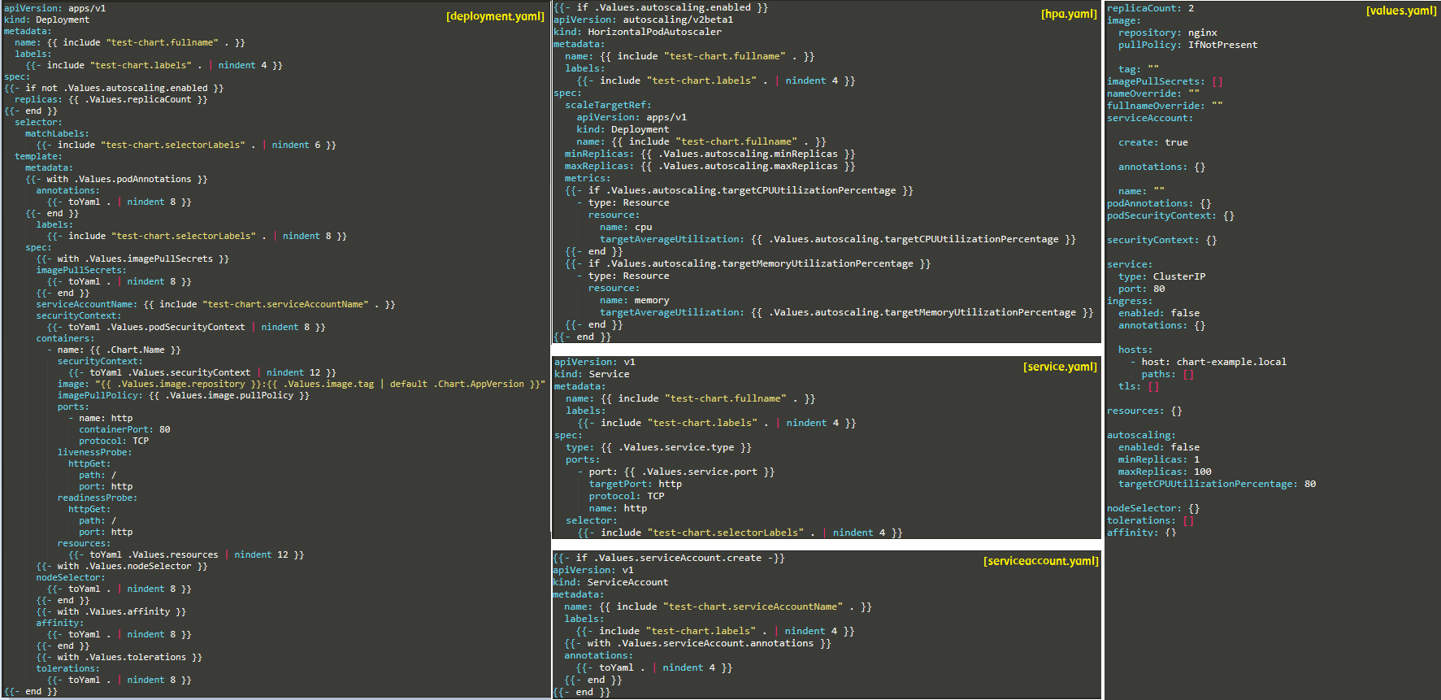Click the 'nameOverride: ""' line

tap(1153, 93)
